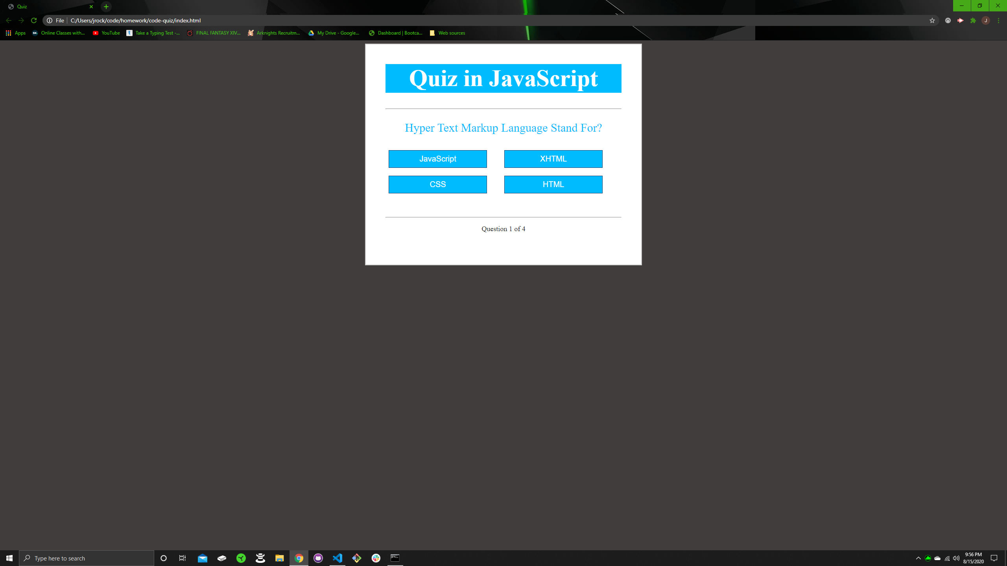Reload the quiz page
This screenshot has height=566, width=1007.
point(33,20)
